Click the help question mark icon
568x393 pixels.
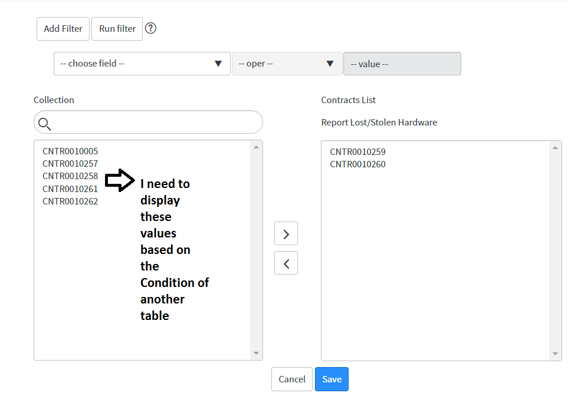tap(150, 28)
